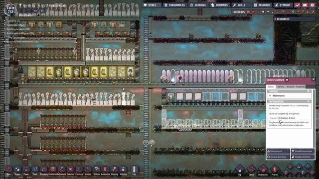Screen dimensions: 319x179
Task: Select the Deconstruct tool in bottom toolbar
Action: (263, 170)
